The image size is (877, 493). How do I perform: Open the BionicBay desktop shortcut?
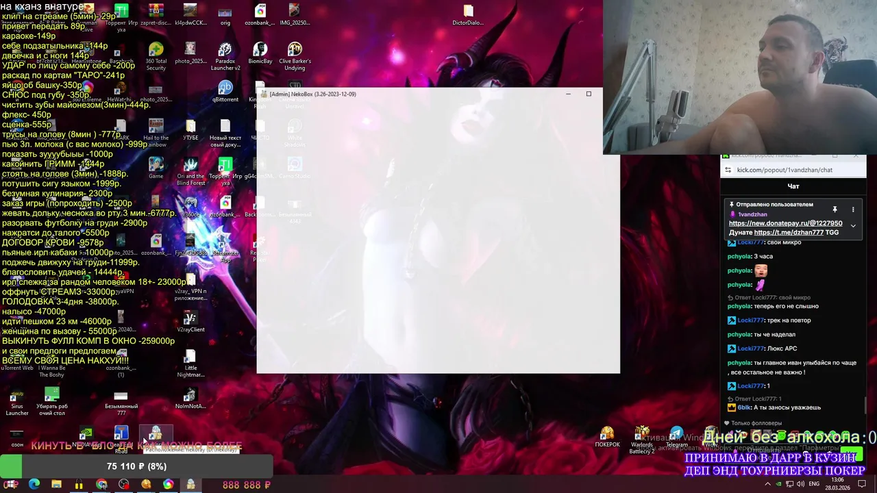260,53
